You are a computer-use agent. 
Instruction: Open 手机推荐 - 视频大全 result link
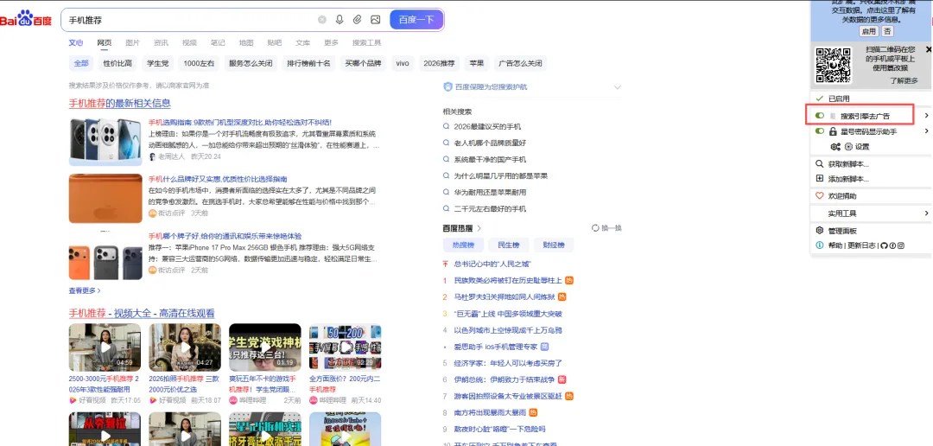pyautogui.click(x=142, y=313)
